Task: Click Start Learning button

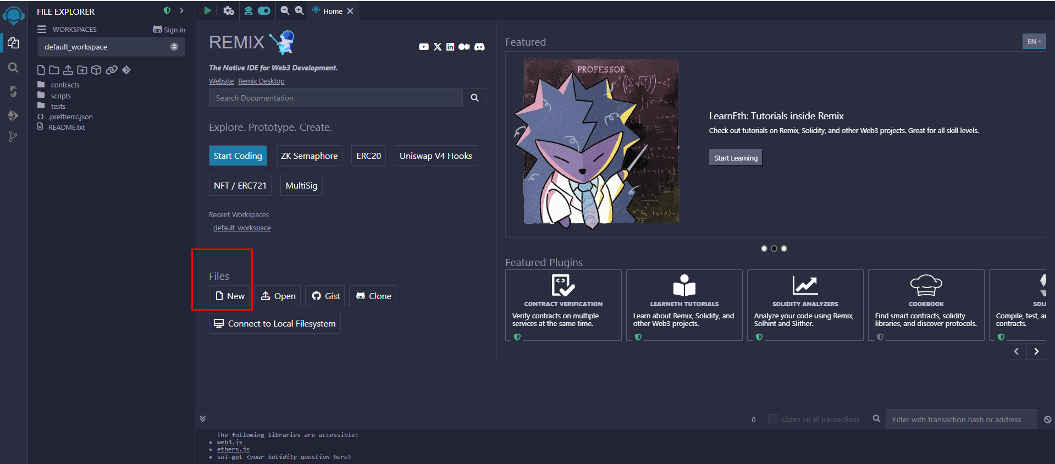Action: click(x=736, y=158)
